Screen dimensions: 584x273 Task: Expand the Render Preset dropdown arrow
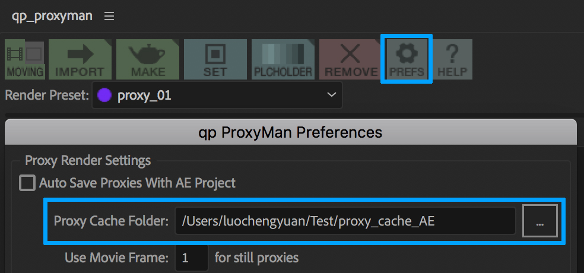331,95
